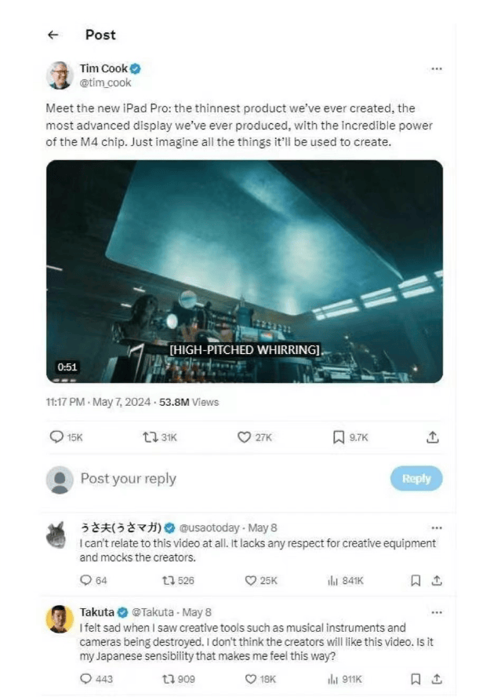Open more options on Takuta's reply

click(436, 612)
